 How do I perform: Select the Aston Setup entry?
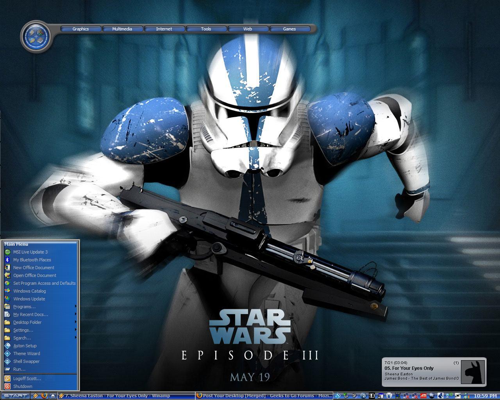40,346
